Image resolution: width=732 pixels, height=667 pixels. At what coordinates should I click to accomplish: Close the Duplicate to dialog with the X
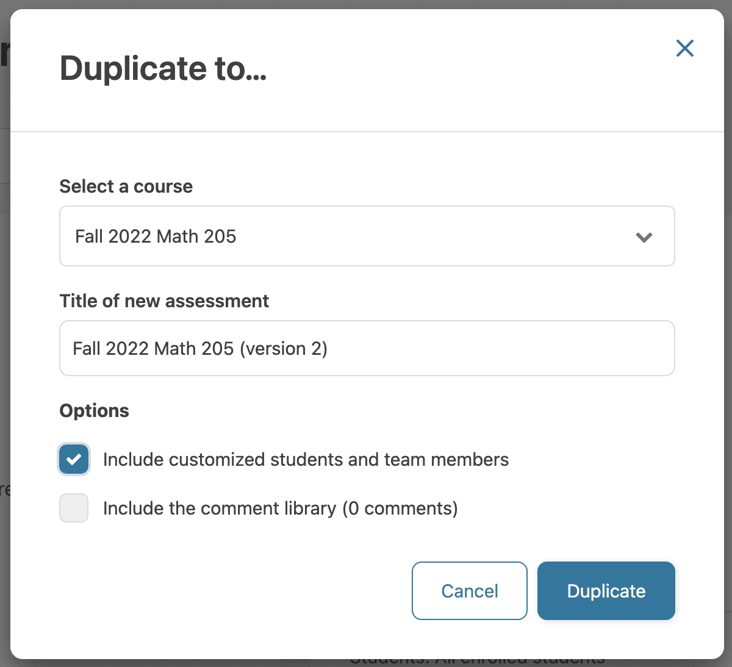(x=684, y=48)
